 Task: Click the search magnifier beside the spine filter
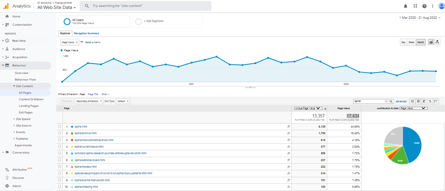tap(391, 101)
